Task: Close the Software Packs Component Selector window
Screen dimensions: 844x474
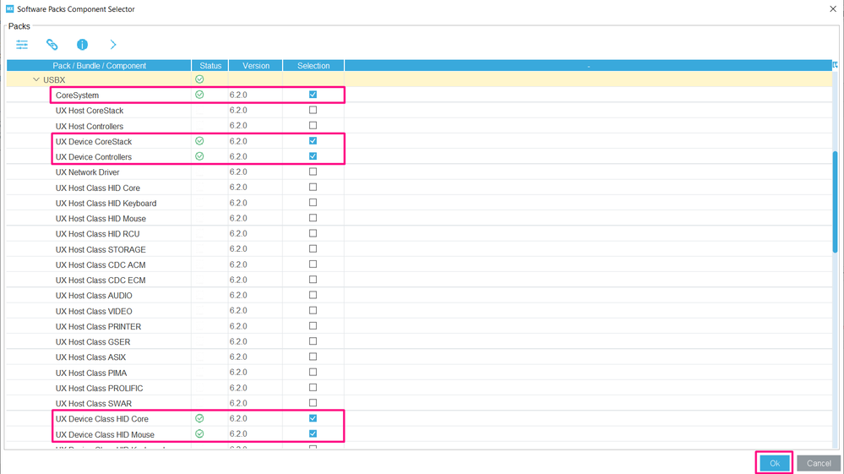Action: 833,8
